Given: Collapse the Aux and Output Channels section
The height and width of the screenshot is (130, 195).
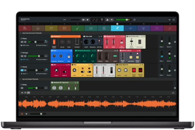Looking at the screenshot, I should (21, 79).
